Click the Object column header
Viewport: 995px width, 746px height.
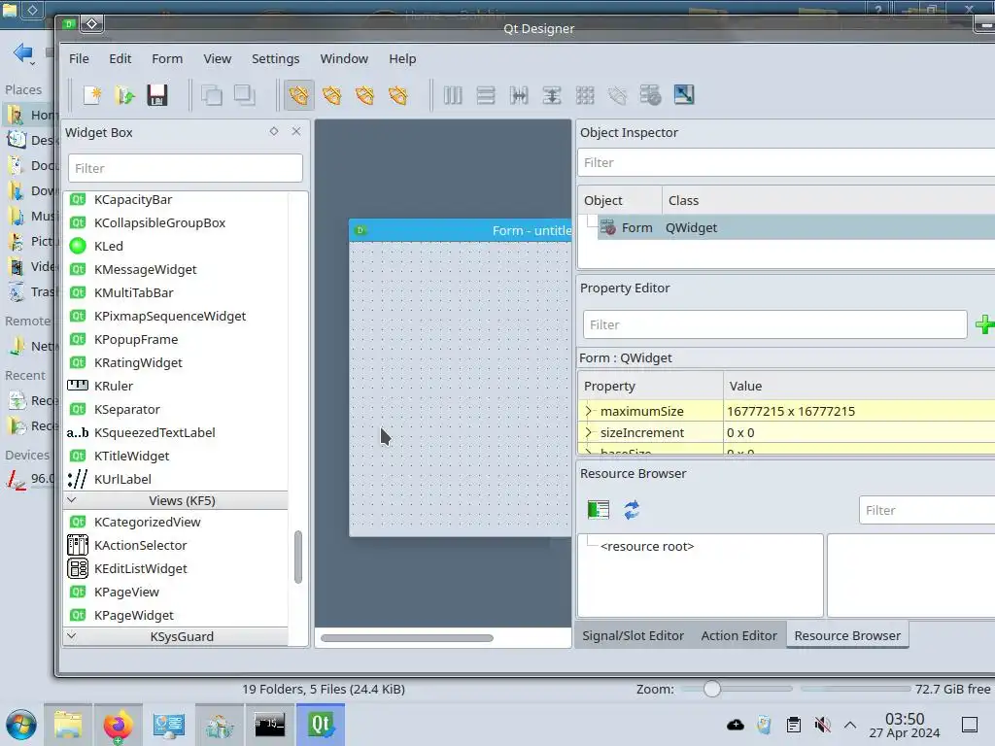tap(619, 200)
